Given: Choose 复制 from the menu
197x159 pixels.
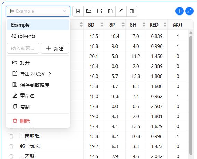Looking at the screenshot, I should point(38,107).
